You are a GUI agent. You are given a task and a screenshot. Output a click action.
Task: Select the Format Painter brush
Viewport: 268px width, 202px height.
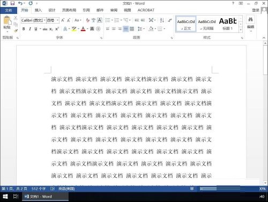tap(16, 31)
